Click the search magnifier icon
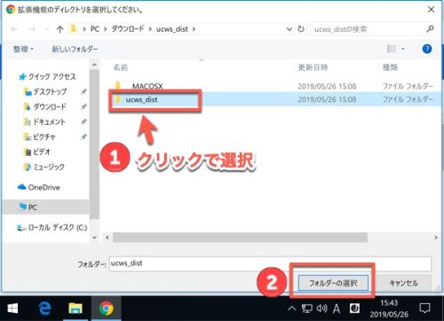This screenshot has height=321, width=444. [x=430, y=29]
